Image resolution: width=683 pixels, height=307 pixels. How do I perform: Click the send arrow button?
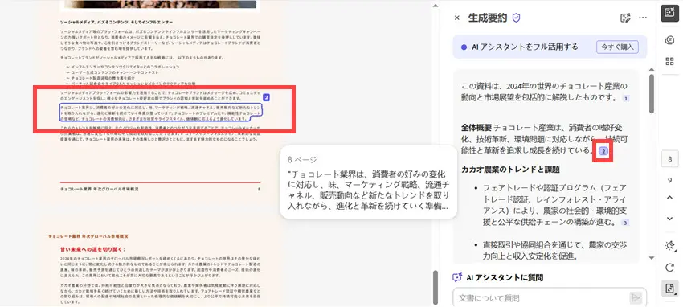point(636,298)
